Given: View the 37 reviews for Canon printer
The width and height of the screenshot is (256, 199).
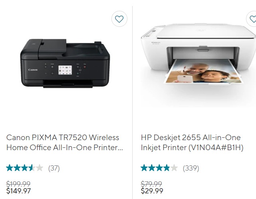Looking at the screenshot, I should tap(54, 168).
